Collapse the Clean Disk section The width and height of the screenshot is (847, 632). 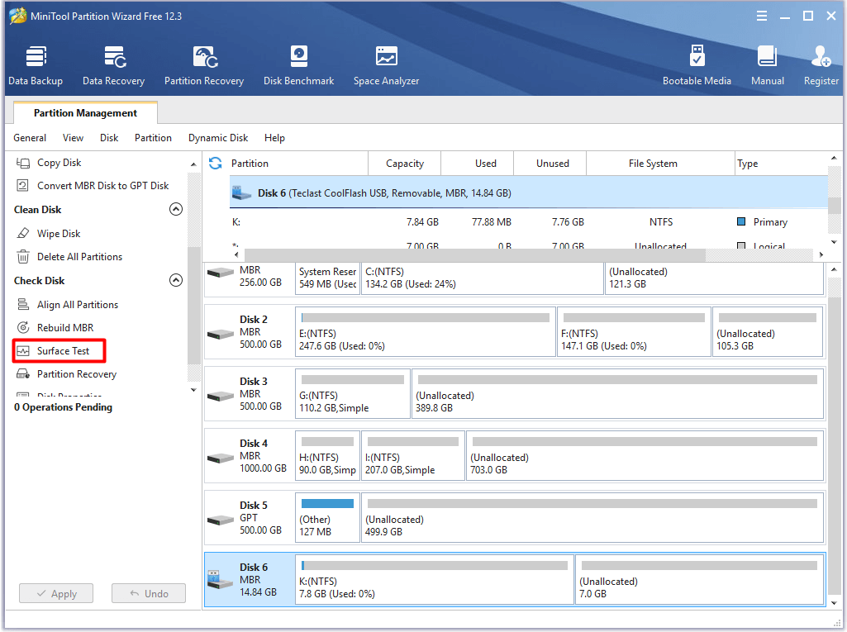point(176,209)
